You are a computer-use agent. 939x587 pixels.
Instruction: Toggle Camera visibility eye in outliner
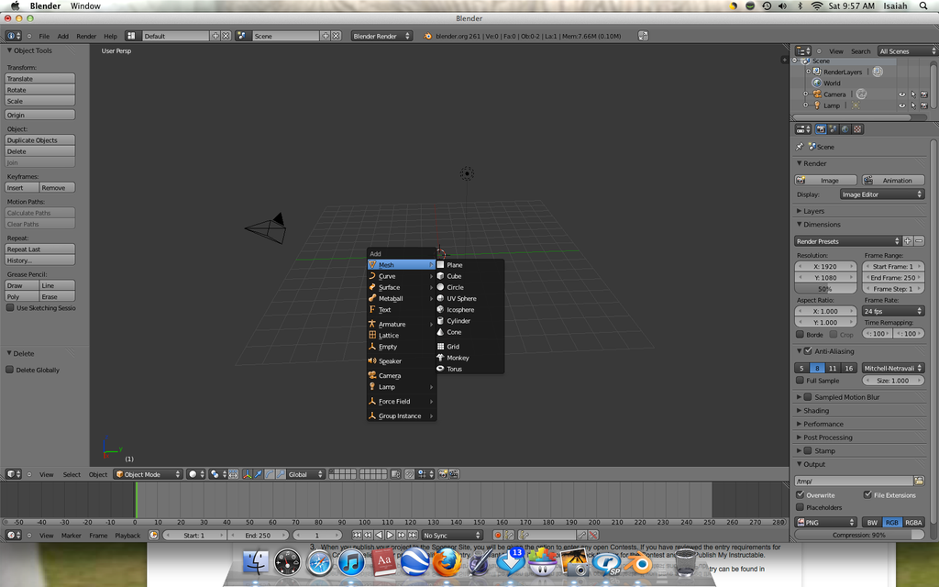click(x=901, y=94)
